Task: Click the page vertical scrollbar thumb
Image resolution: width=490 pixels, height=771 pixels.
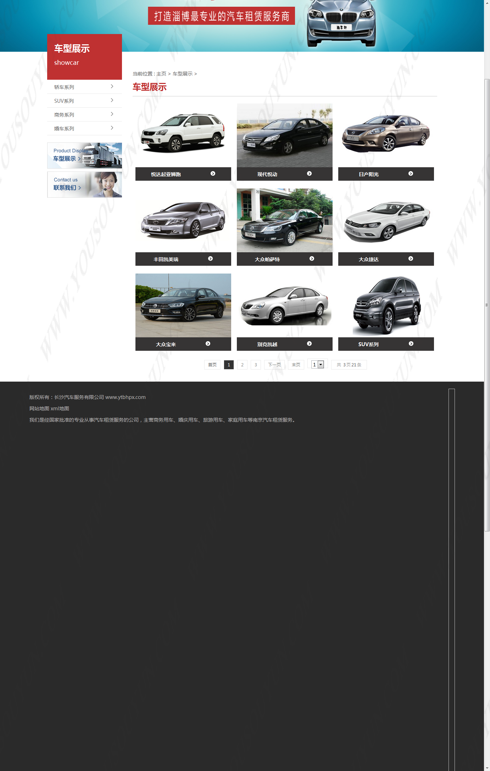Action: point(487,305)
